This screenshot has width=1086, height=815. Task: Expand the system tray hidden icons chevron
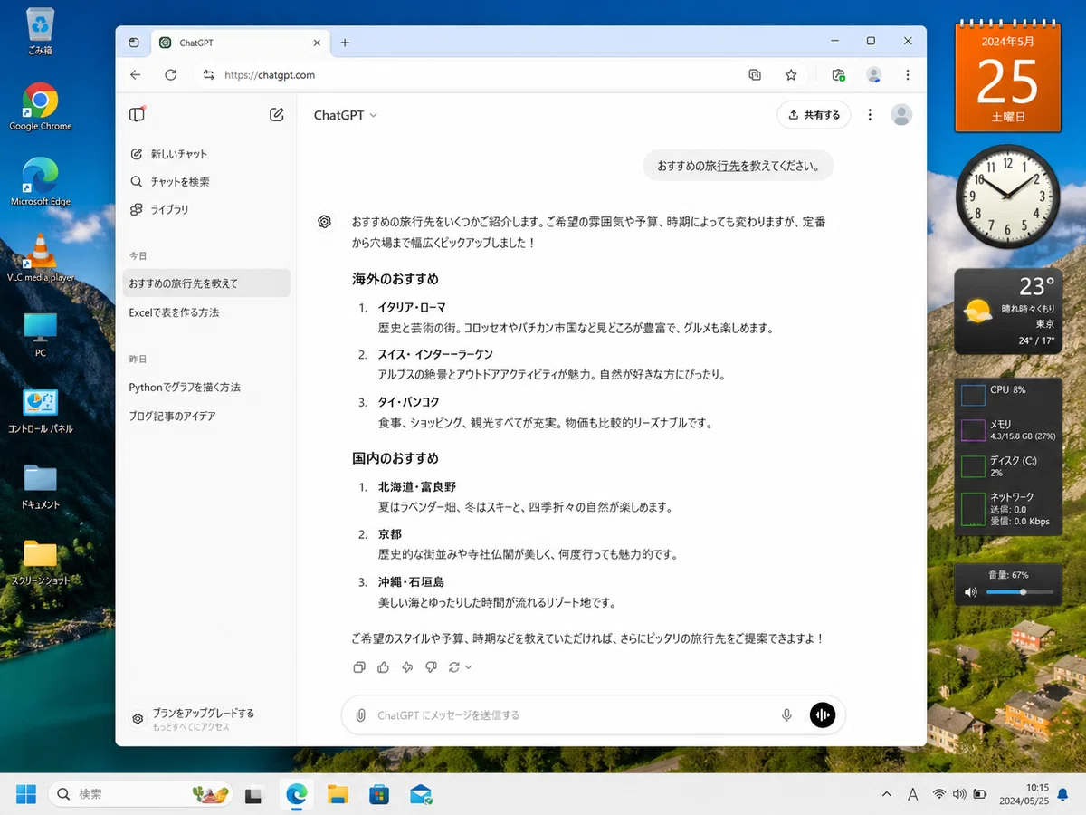887,794
